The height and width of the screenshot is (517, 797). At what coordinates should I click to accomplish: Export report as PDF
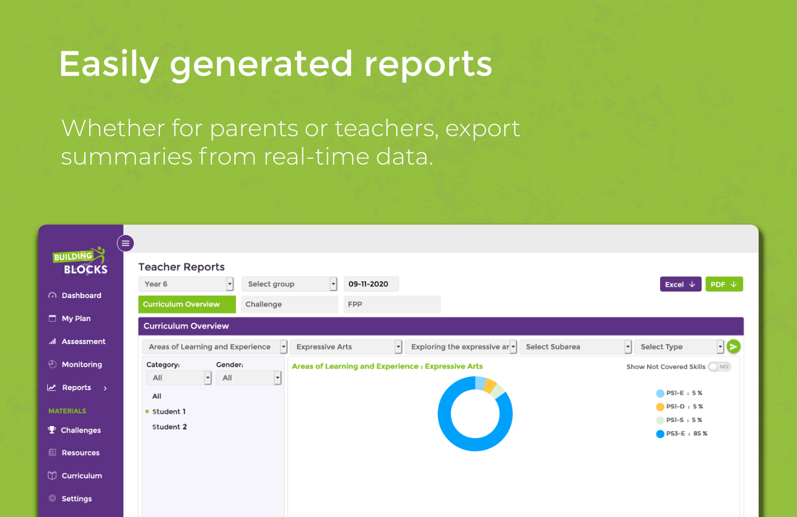tap(724, 284)
